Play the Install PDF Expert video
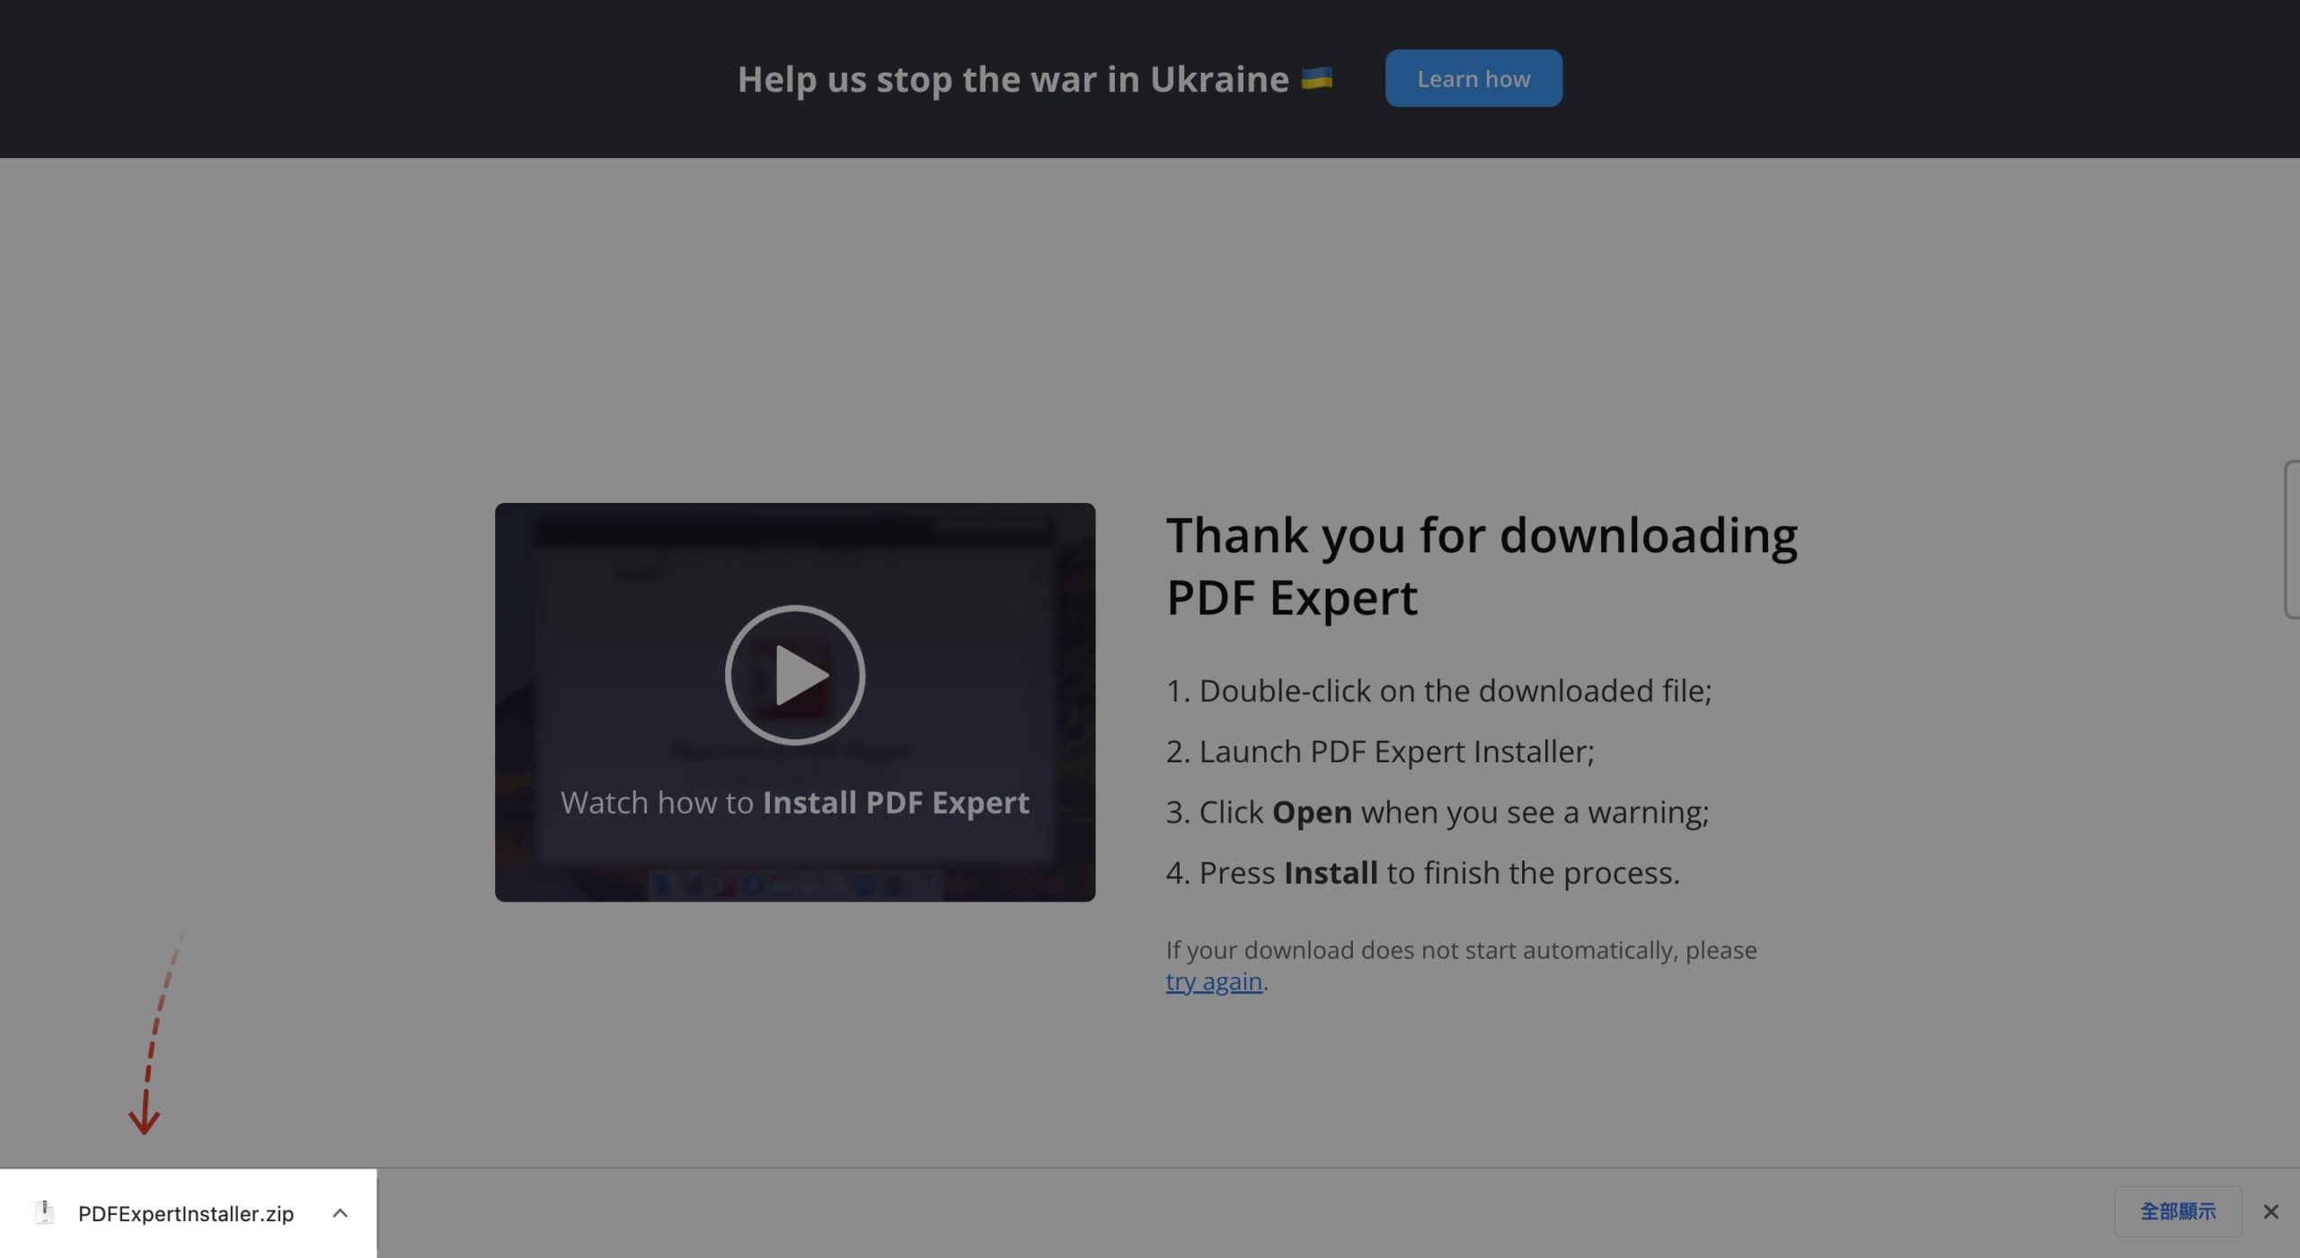The image size is (2300, 1258). click(795, 674)
